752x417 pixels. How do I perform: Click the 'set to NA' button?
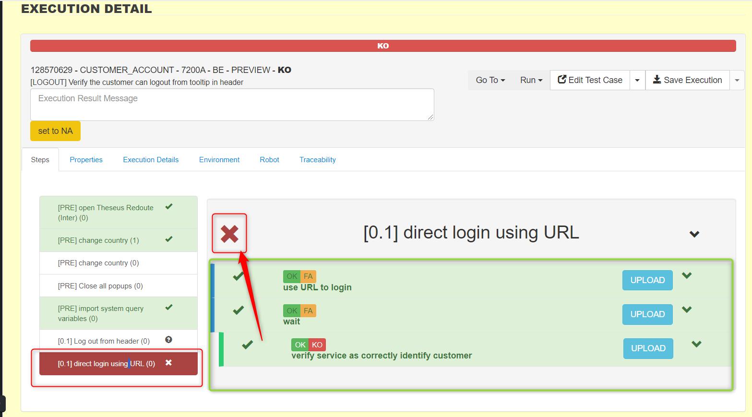(x=55, y=131)
